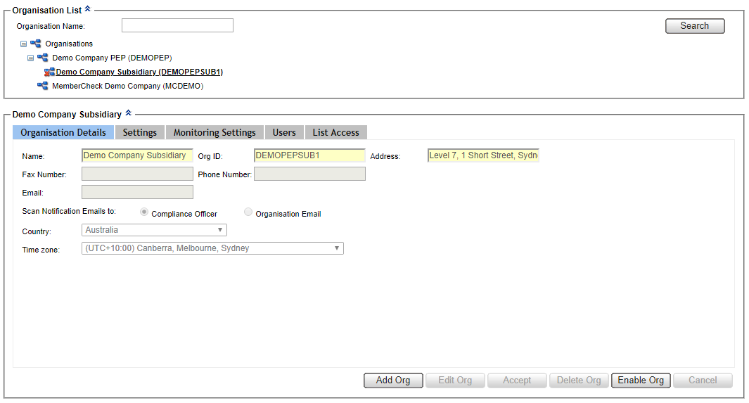Image resolution: width=749 pixels, height=403 pixels.
Task: Switch to the Settings tab
Action: (139, 133)
